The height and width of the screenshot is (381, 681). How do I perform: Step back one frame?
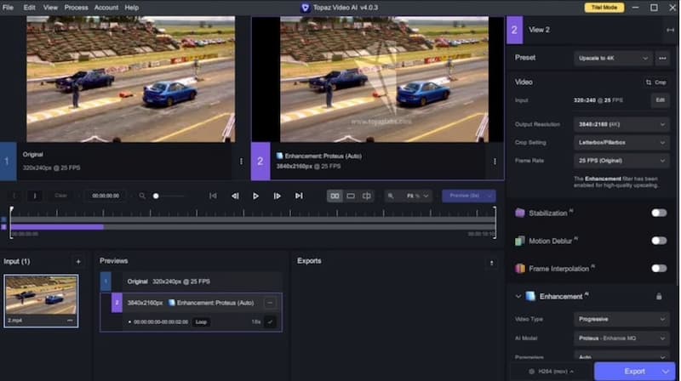(x=235, y=196)
